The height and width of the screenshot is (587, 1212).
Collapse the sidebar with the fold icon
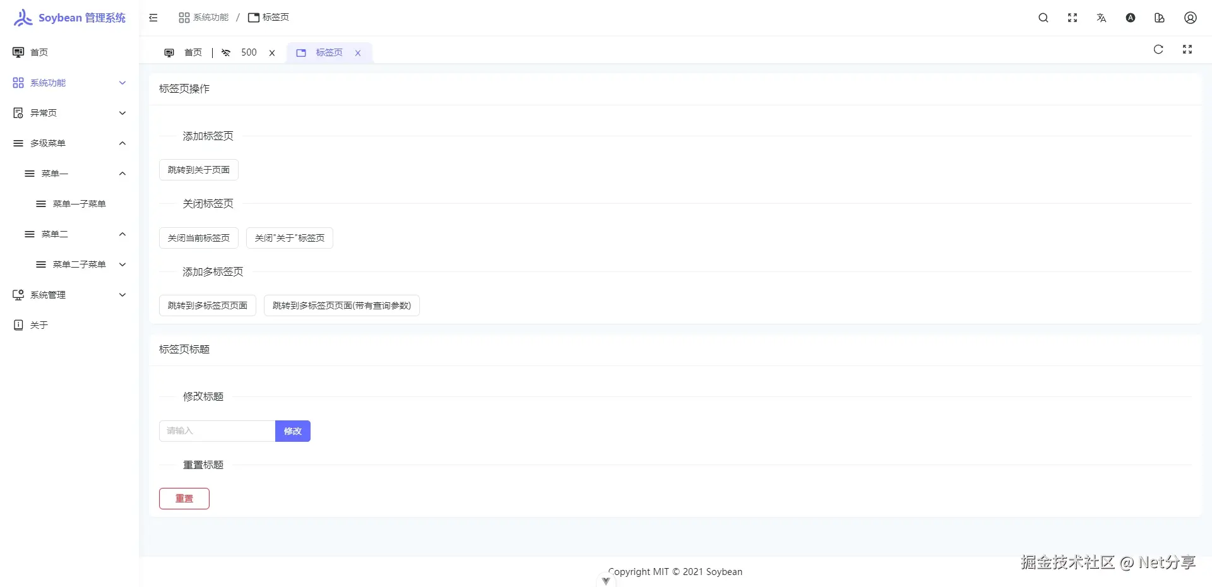153,18
